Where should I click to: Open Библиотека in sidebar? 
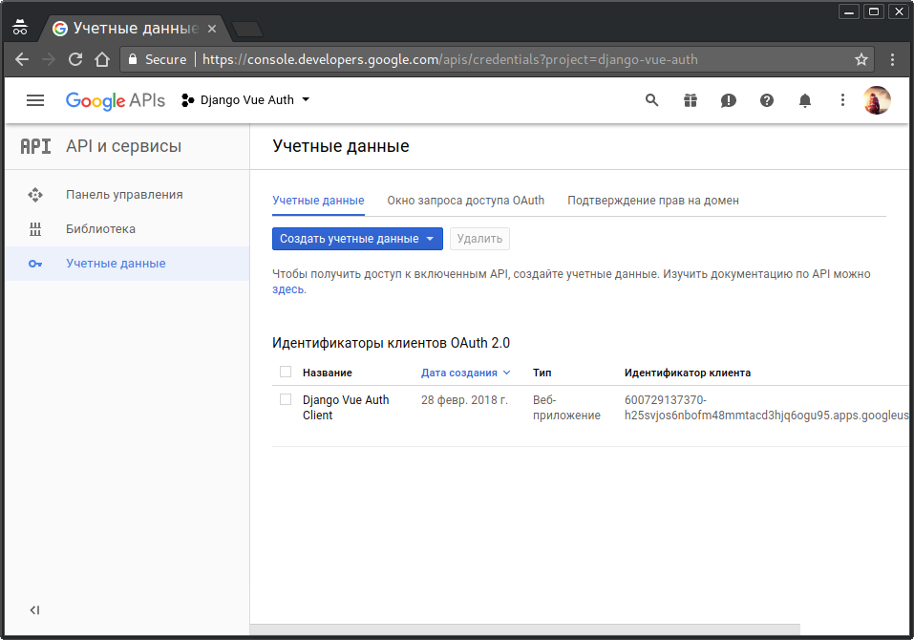pyautogui.click(x=100, y=229)
